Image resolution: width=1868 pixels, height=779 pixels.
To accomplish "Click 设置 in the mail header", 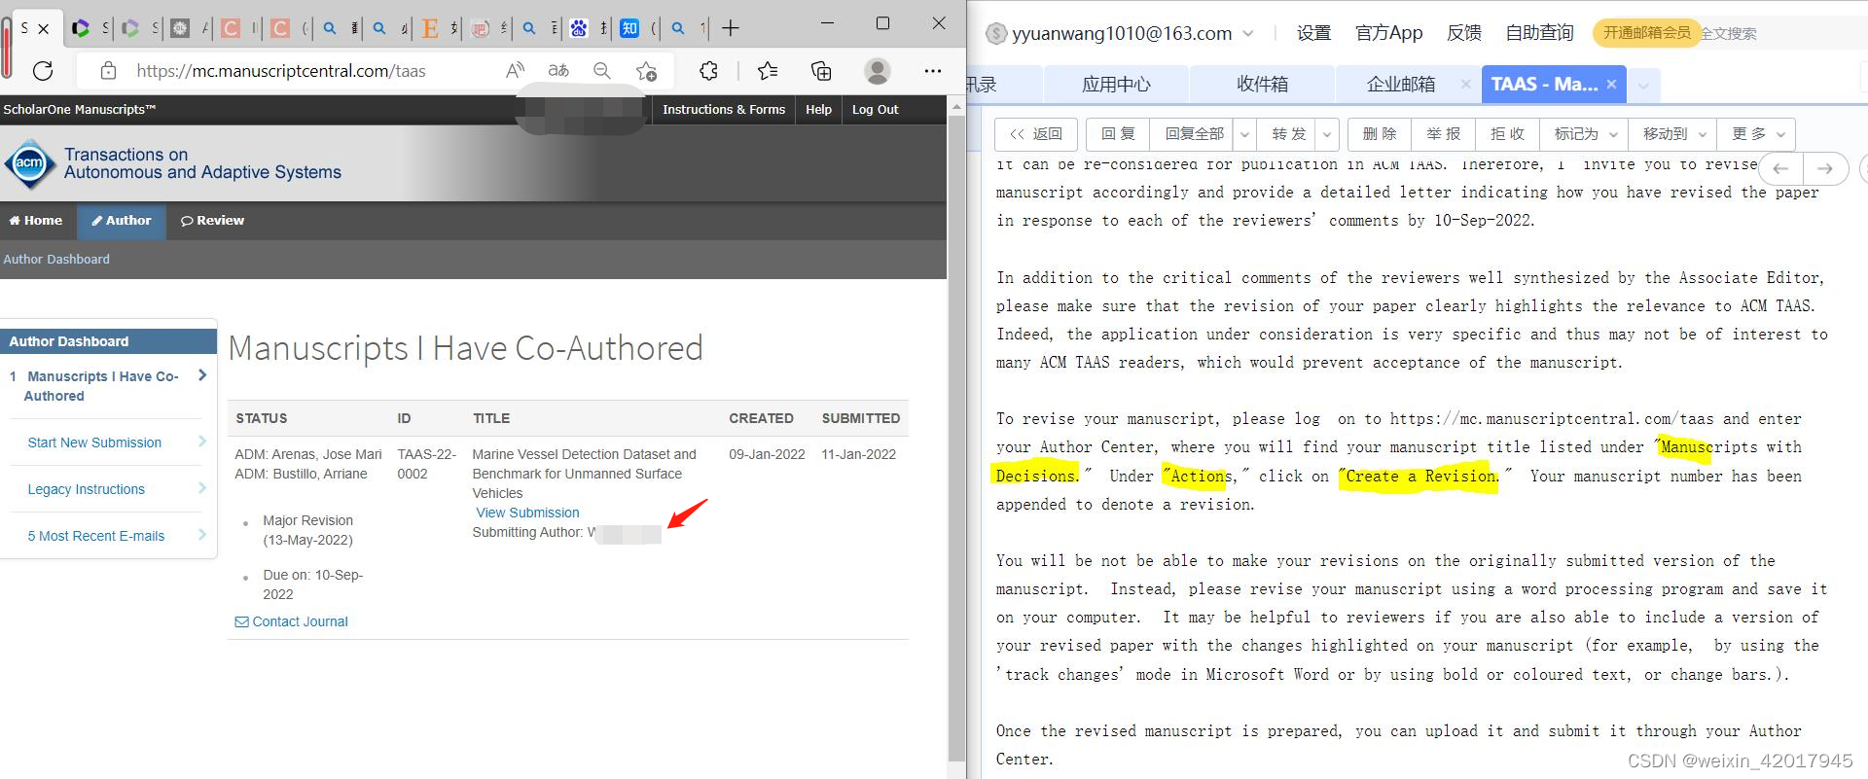I will (x=1313, y=33).
